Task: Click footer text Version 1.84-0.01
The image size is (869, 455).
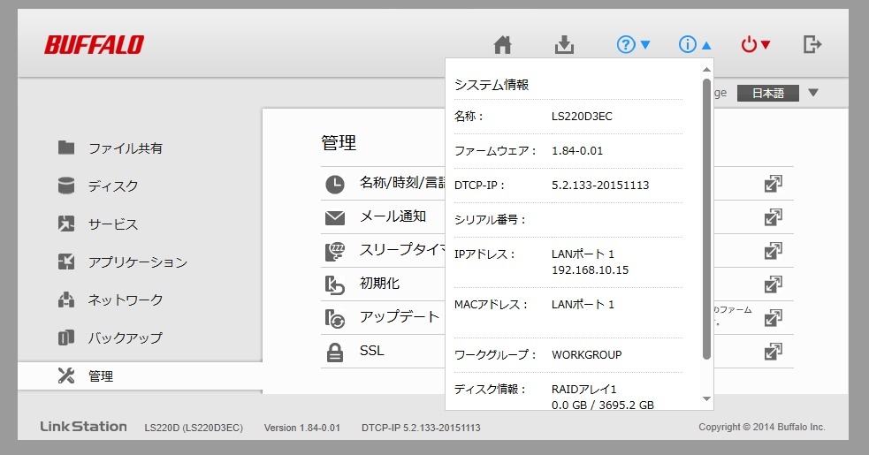Action: (302, 428)
